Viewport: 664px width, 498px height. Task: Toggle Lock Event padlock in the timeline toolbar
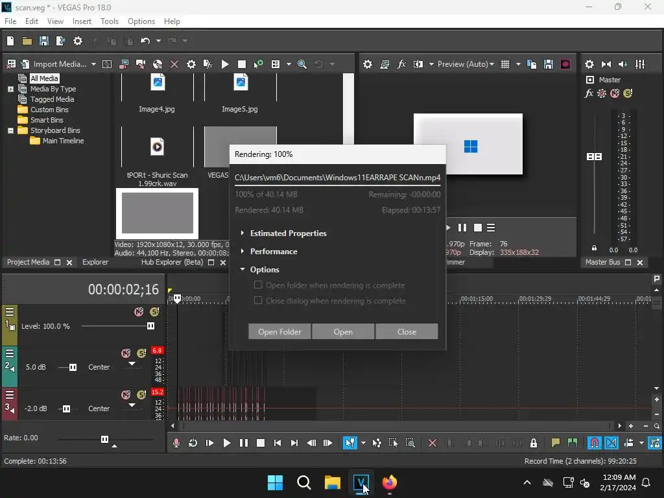point(534,443)
